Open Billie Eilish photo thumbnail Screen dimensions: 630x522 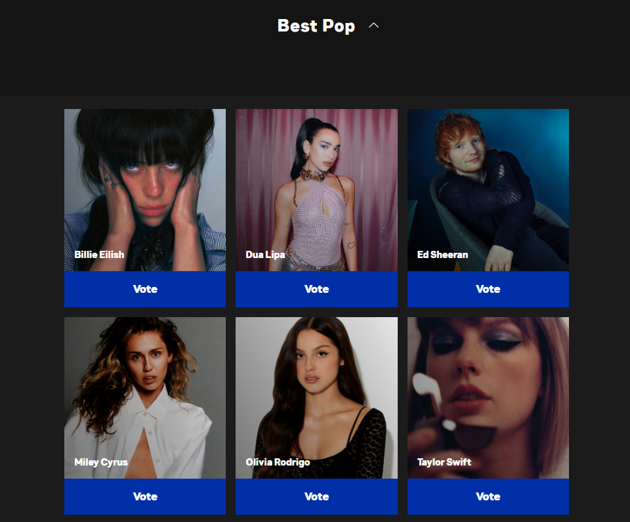pyautogui.click(x=145, y=190)
